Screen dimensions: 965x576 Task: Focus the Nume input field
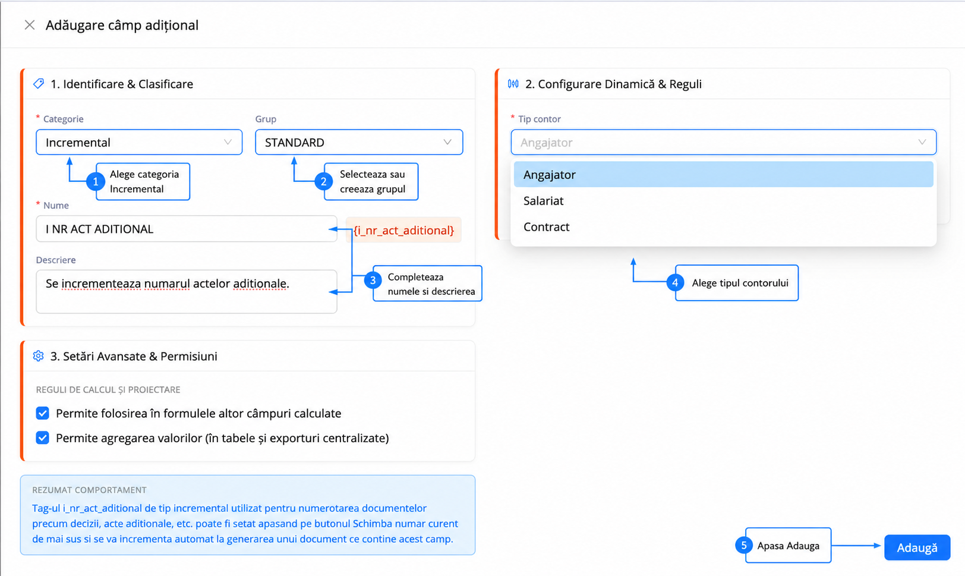click(x=187, y=229)
